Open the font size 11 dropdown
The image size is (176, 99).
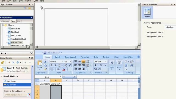(x=70, y=62)
